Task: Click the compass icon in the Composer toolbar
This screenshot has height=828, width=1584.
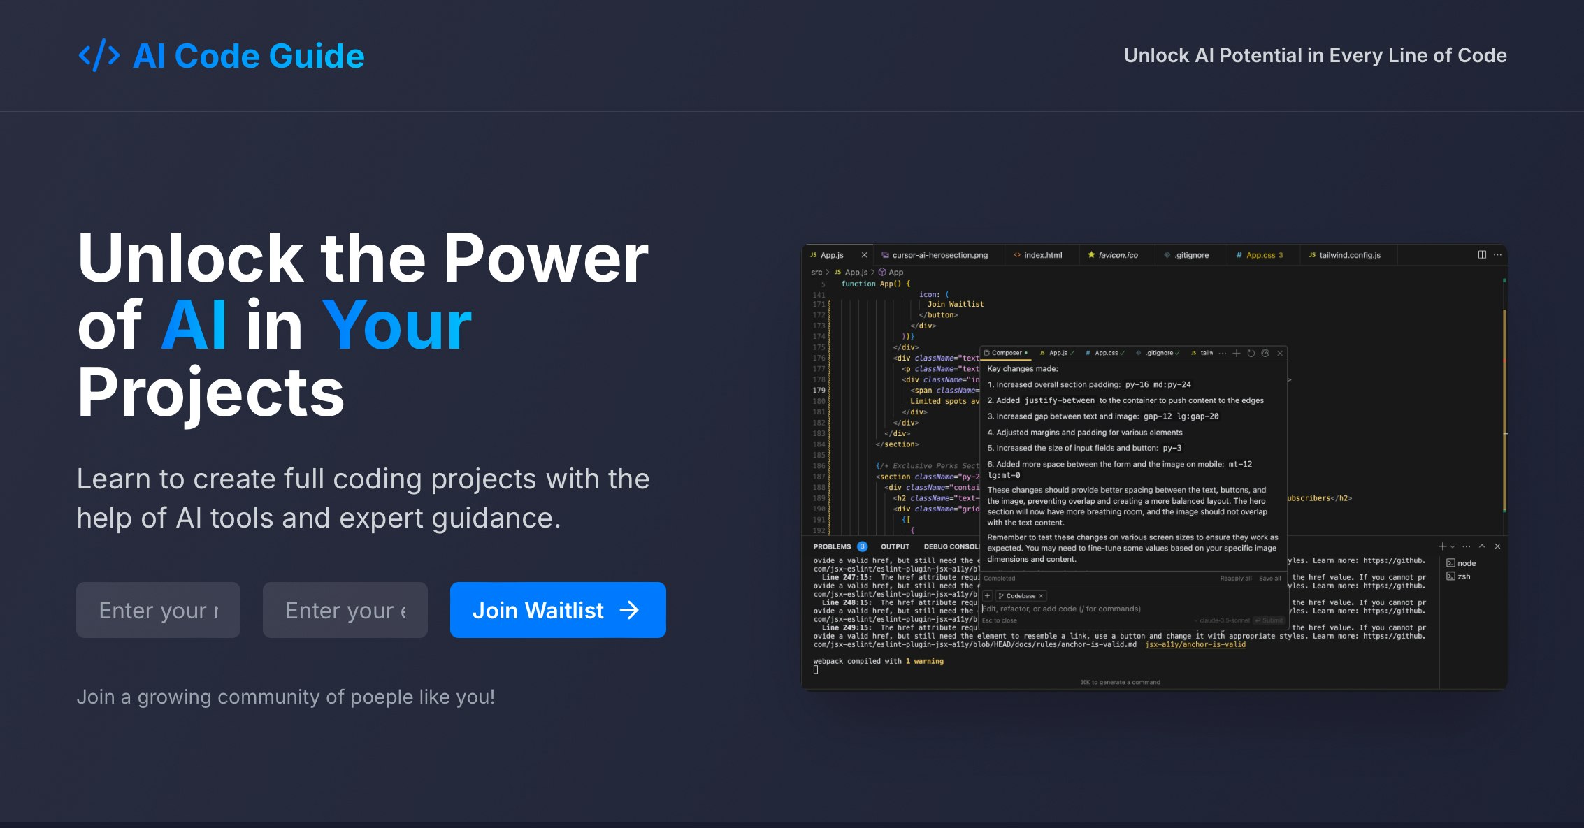Action: pos(1266,354)
